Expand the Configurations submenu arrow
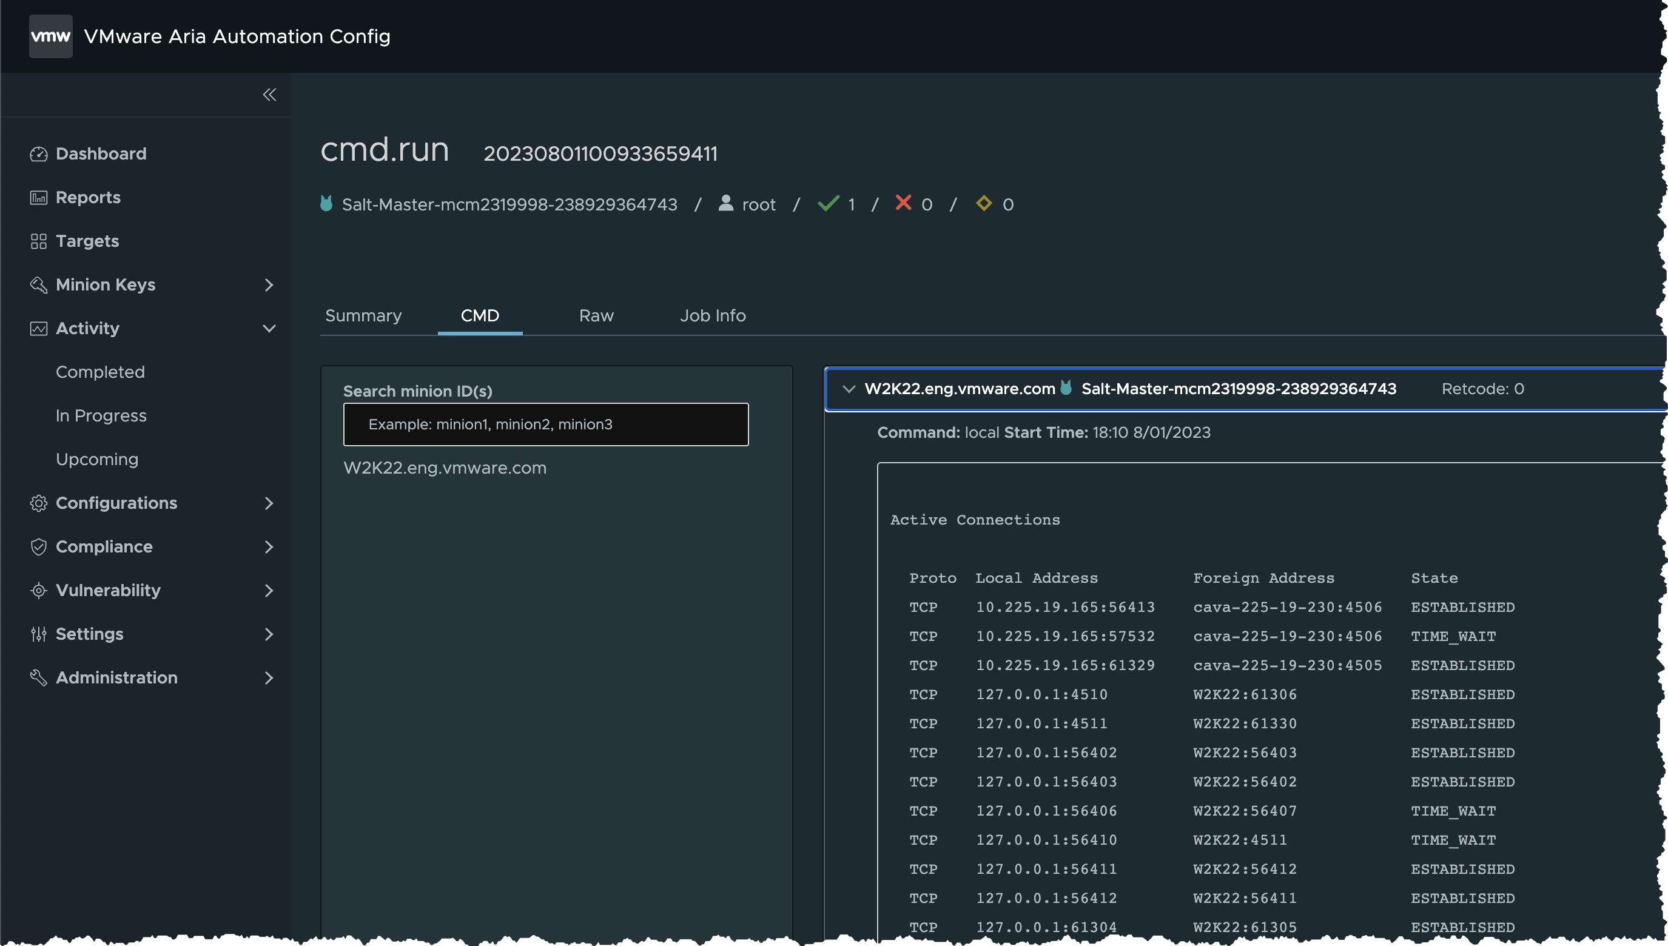Screen dimensions: 1668x946 (269, 503)
